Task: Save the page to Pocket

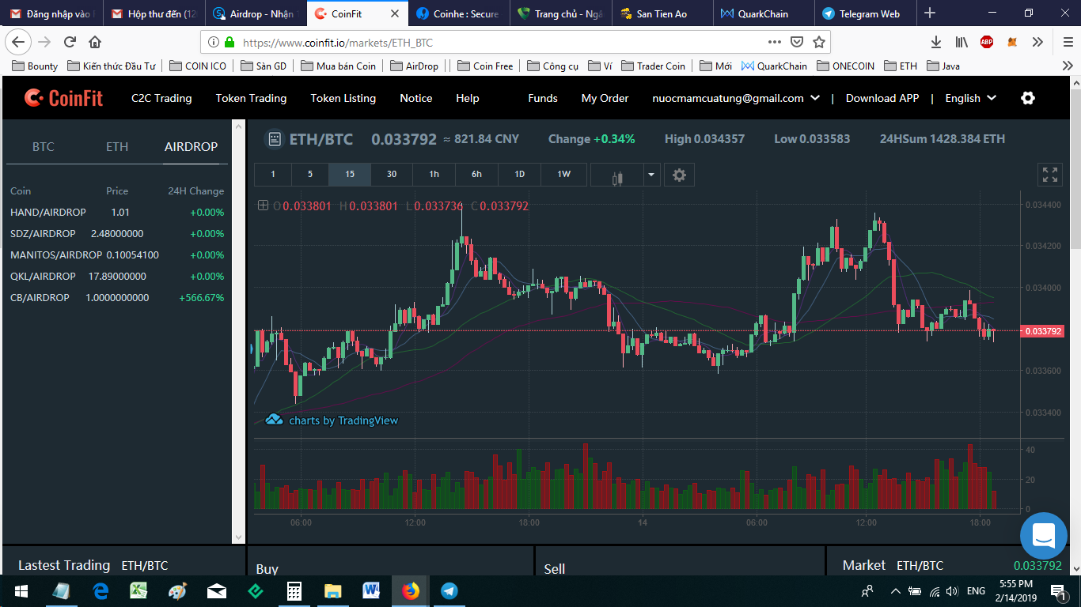Action: point(798,42)
